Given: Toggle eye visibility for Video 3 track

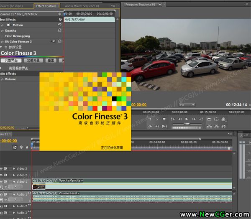Looking at the screenshot, I should pos(1,168).
